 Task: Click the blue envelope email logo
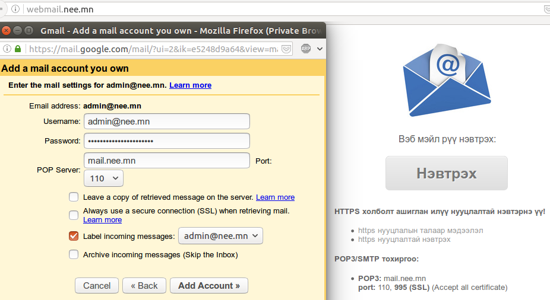click(x=447, y=80)
